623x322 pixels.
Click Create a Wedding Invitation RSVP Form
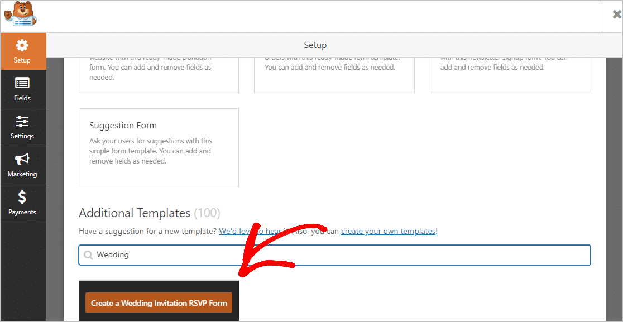pyautogui.click(x=159, y=304)
